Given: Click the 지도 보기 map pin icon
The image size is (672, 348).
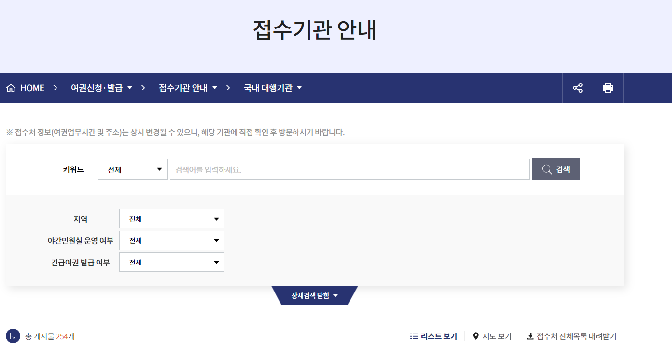Looking at the screenshot, I should pyautogui.click(x=476, y=335).
